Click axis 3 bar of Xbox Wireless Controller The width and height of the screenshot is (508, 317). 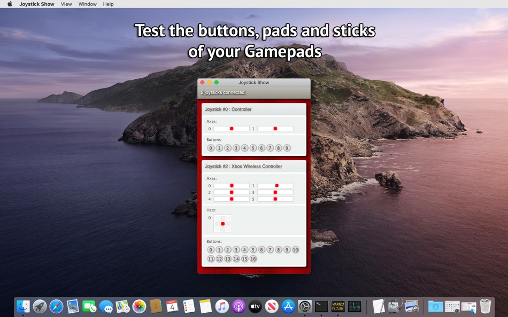275,193
